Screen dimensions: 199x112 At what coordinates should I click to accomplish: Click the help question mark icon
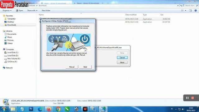click(196, 11)
